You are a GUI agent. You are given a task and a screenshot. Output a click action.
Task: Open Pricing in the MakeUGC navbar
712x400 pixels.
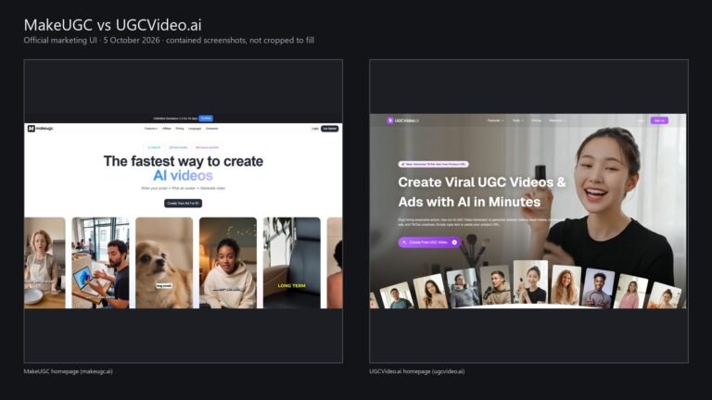tap(180, 129)
